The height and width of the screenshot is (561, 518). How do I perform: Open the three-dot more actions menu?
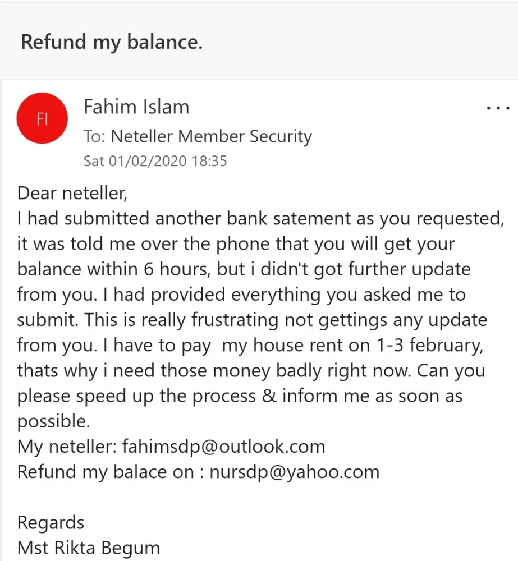497,108
